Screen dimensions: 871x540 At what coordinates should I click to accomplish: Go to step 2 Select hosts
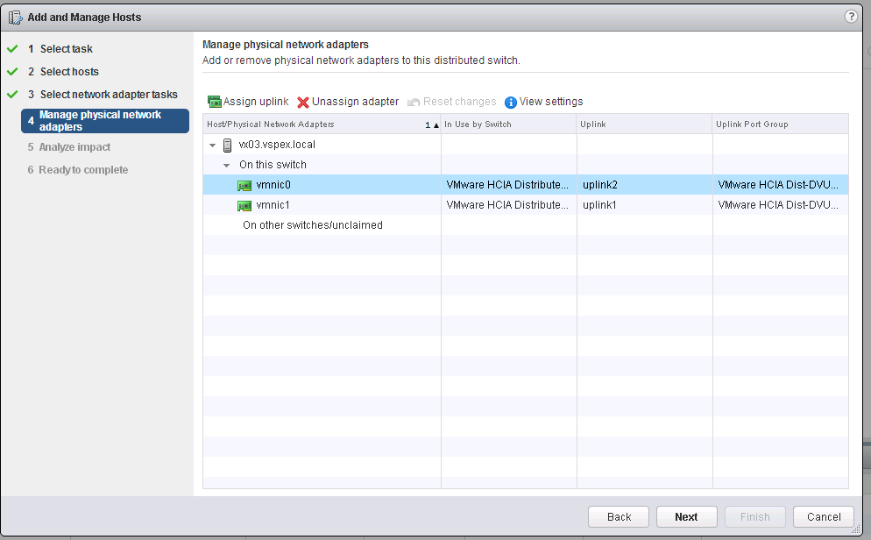63,72
